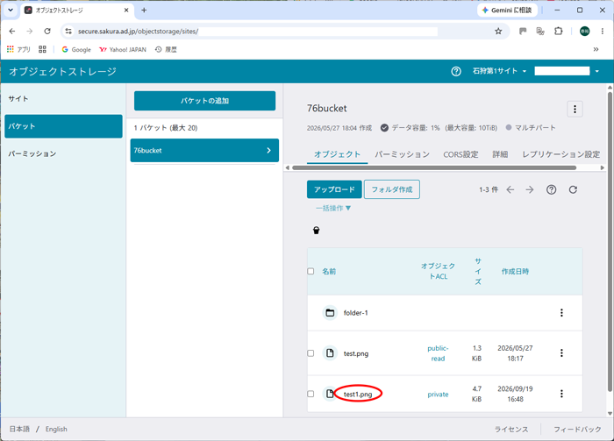Open the browser profile avatar
The width and height of the screenshot is (614, 441).
585,32
